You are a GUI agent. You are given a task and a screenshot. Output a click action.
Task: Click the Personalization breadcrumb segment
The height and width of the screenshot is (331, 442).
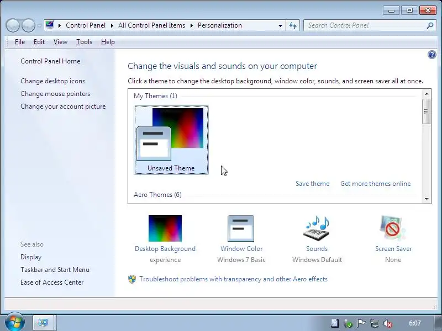point(219,25)
